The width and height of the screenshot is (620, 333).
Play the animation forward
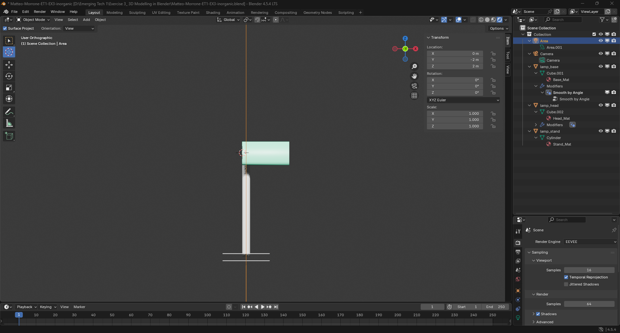tap(263, 307)
